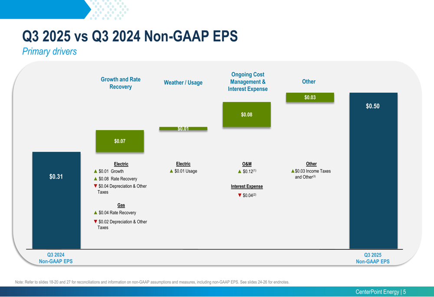Click the green arrow next to Gas $0.04 Rate Recovery
This screenshot has height=297, width=434.
[95, 212]
